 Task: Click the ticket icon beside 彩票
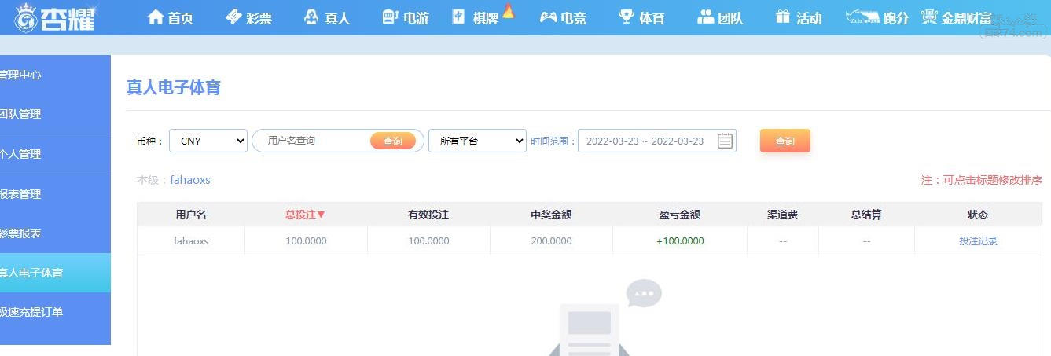(x=233, y=17)
